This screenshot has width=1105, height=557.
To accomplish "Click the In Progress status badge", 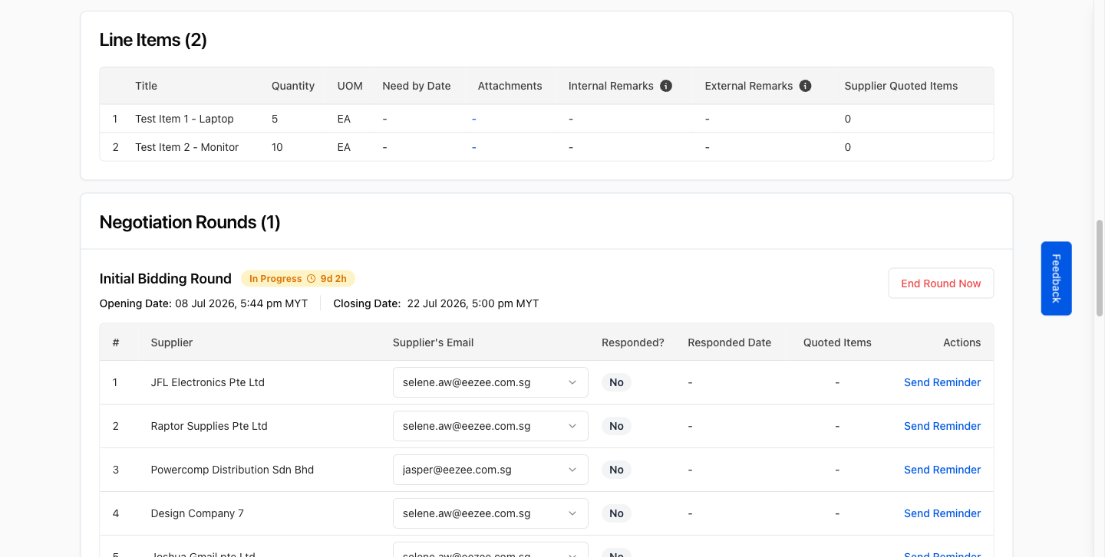I will pyautogui.click(x=298, y=279).
